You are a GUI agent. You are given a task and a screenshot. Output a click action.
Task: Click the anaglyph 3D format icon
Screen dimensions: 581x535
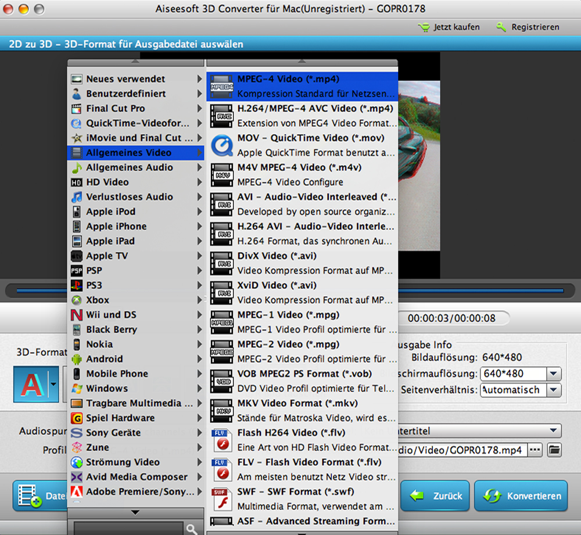coord(32,385)
